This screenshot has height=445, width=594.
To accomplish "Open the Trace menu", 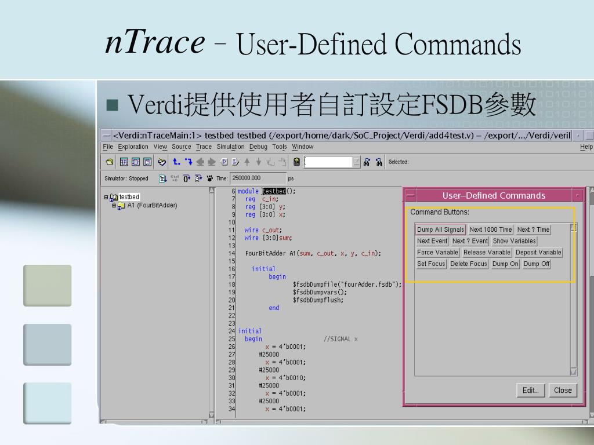I will [204, 147].
